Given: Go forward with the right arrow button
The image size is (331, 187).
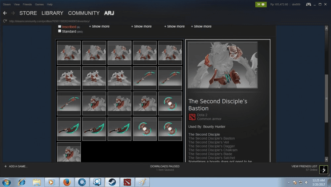Looking at the screenshot, I should (13, 13).
